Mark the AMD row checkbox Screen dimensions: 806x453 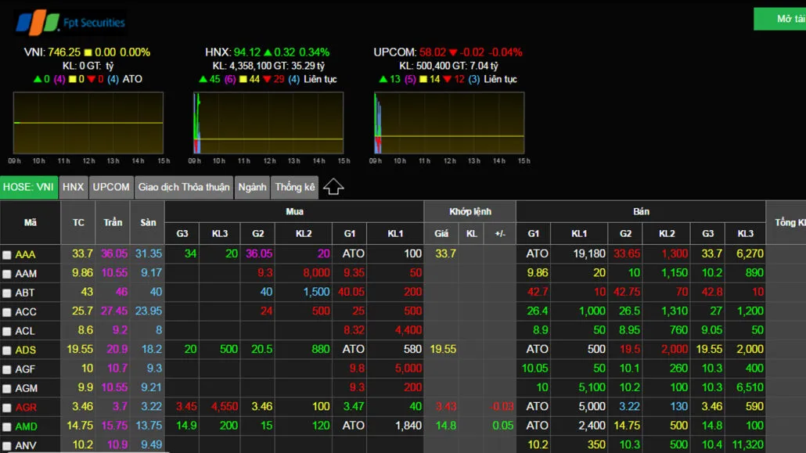7,427
